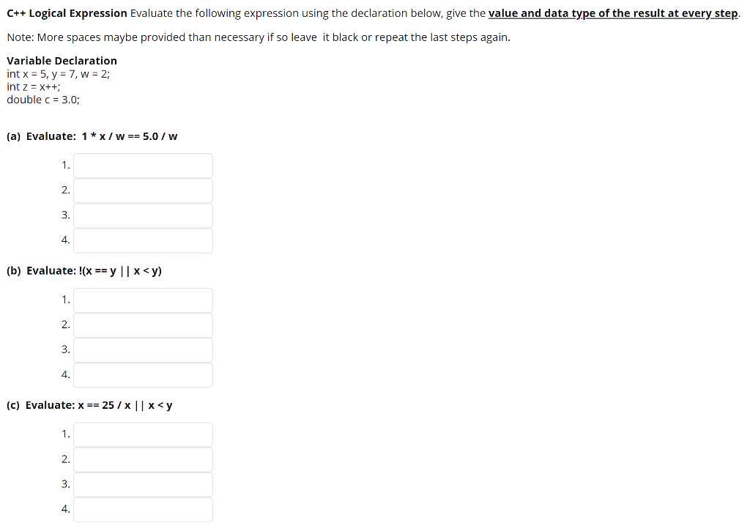The image size is (750, 529).
Task: Click step 3 input field for part (b)
Action: pos(143,349)
